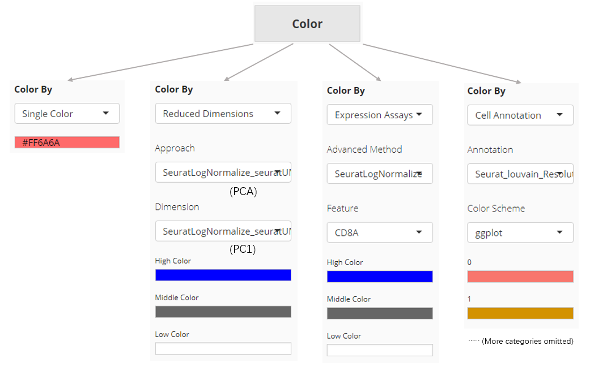This screenshot has height=367, width=590.
Task: Open the ggplot Color Scheme dropdown
Action: click(x=520, y=232)
